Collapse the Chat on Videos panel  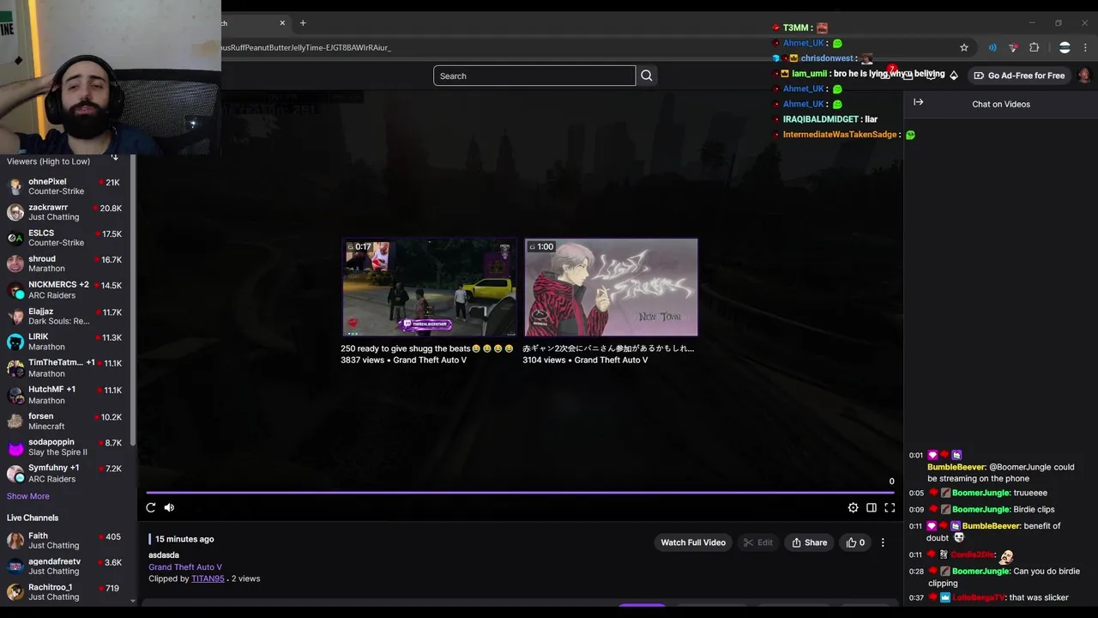click(x=918, y=102)
